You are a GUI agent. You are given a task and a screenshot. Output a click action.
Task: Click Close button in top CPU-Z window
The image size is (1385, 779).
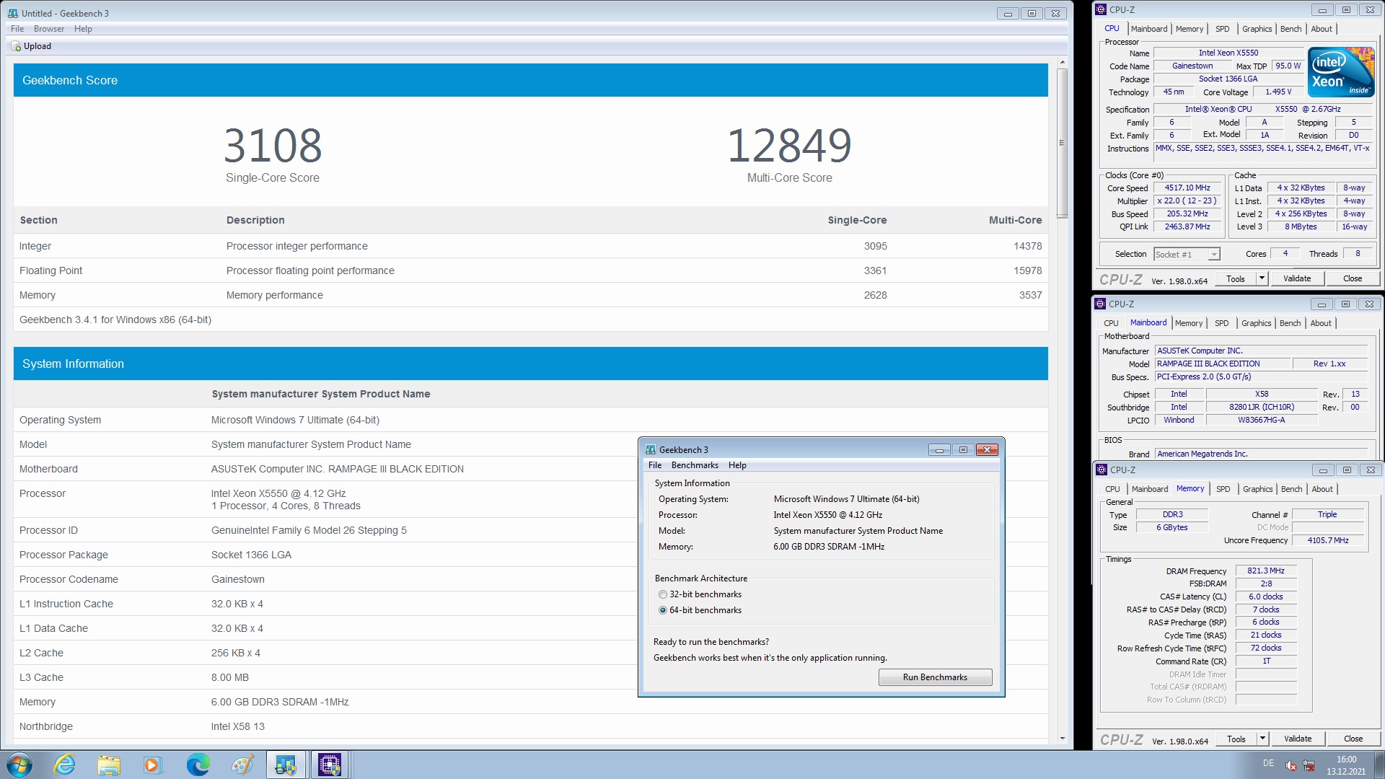point(1353,278)
